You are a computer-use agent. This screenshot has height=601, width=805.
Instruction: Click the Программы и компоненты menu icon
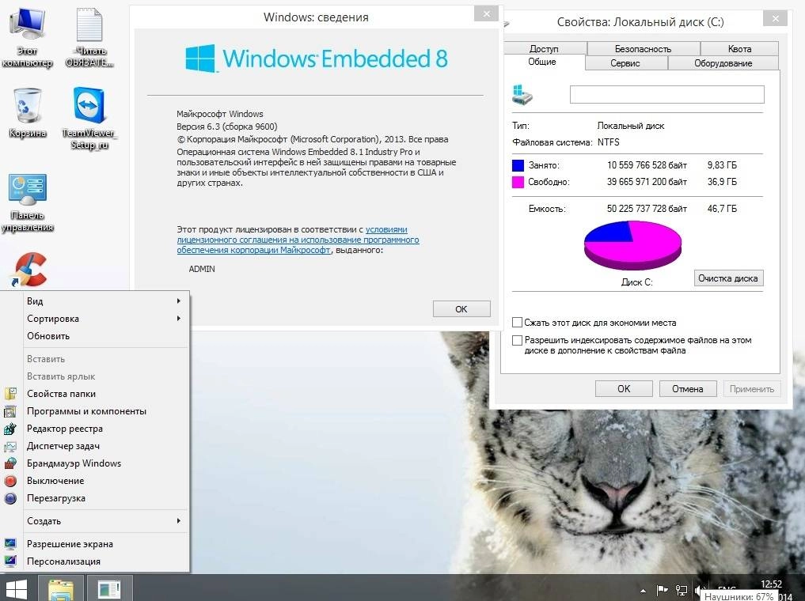click(x=10, y=411)
